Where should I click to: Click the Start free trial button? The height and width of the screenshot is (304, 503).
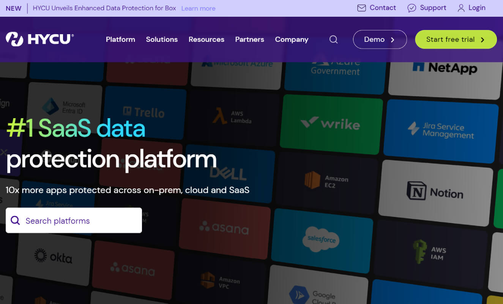[x=456, y=40]
